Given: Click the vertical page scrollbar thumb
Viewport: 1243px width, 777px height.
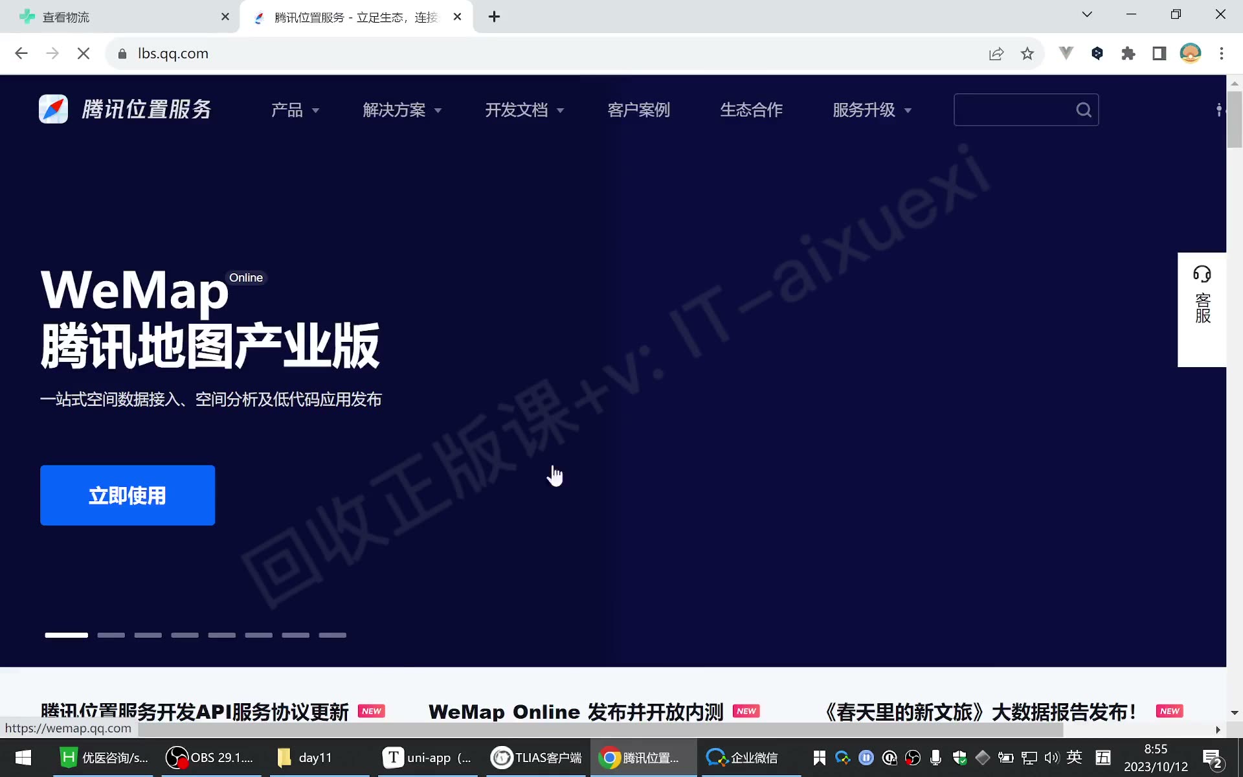Looking at the screenshot, I should pyautogui.click(x=1235, y=120).
